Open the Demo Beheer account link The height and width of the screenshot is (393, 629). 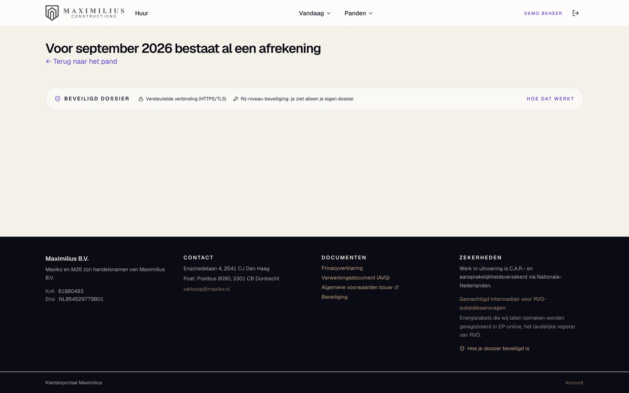[x=543, y=13]
